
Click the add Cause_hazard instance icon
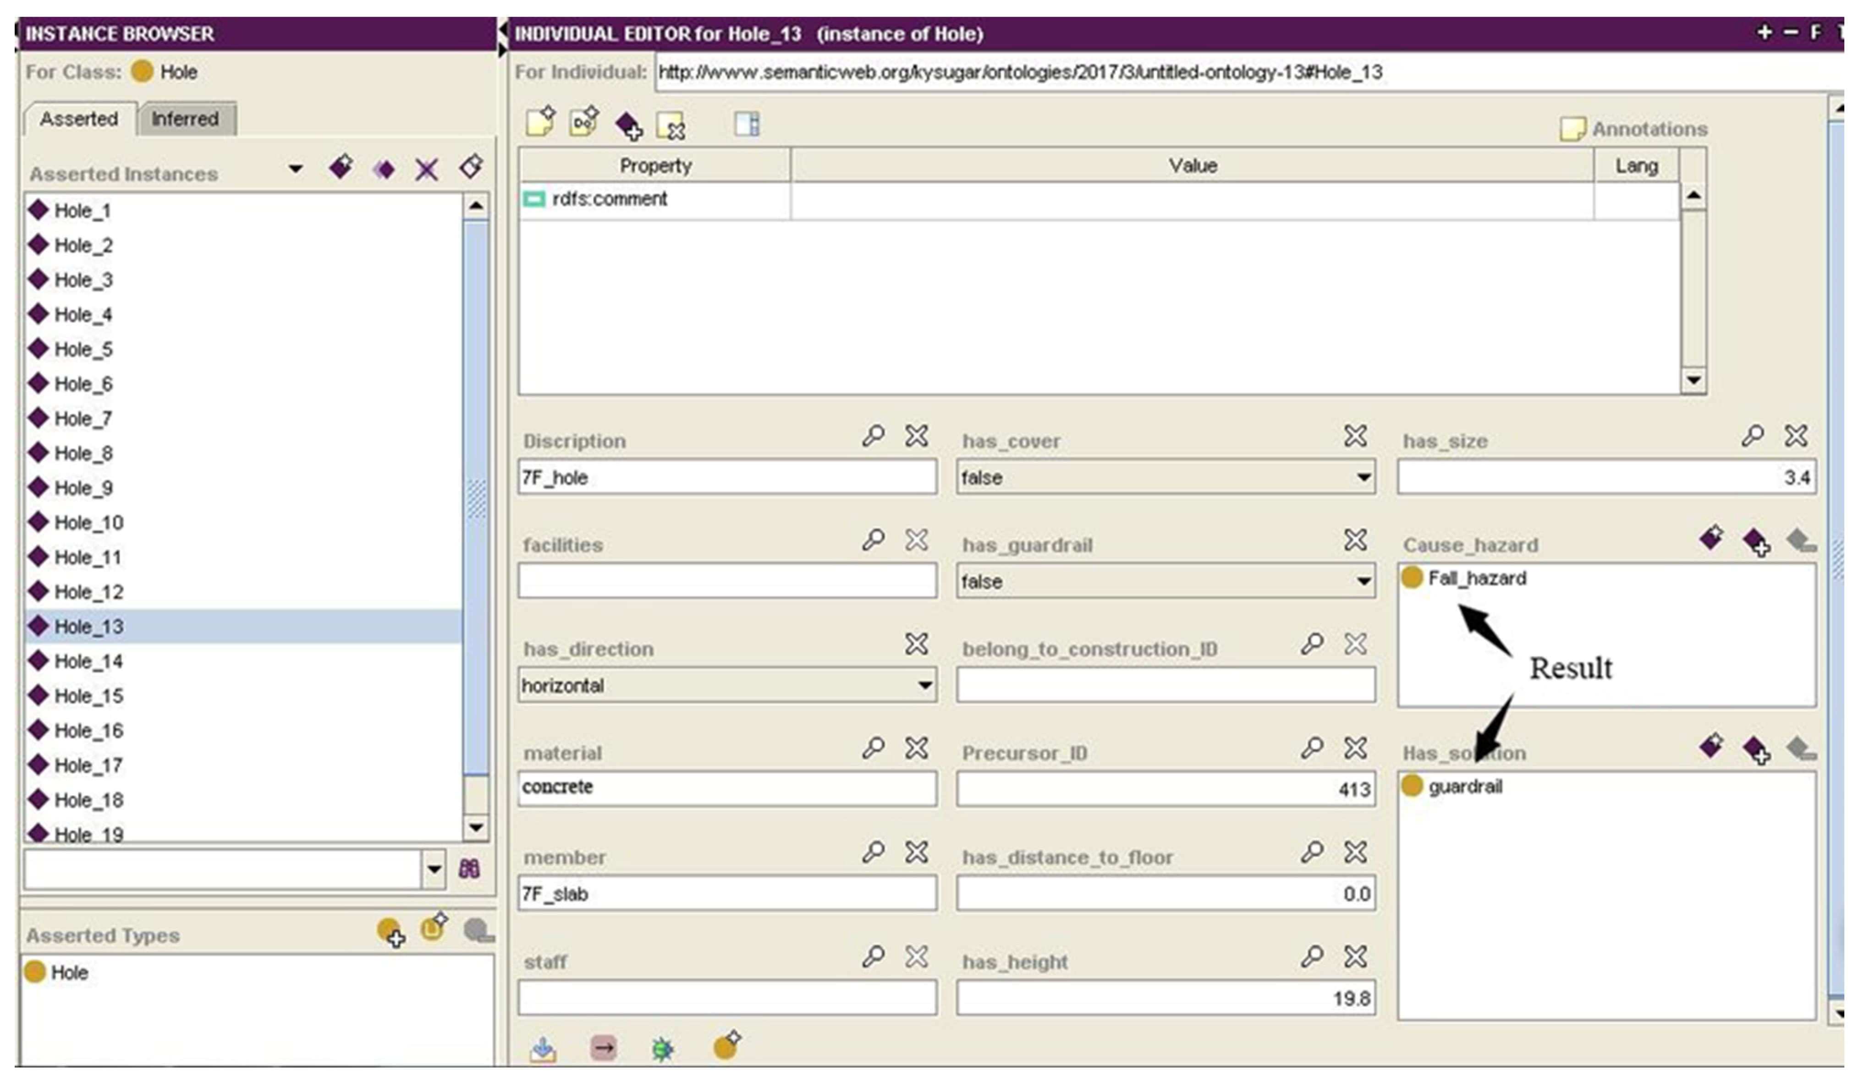(1756, 542)
